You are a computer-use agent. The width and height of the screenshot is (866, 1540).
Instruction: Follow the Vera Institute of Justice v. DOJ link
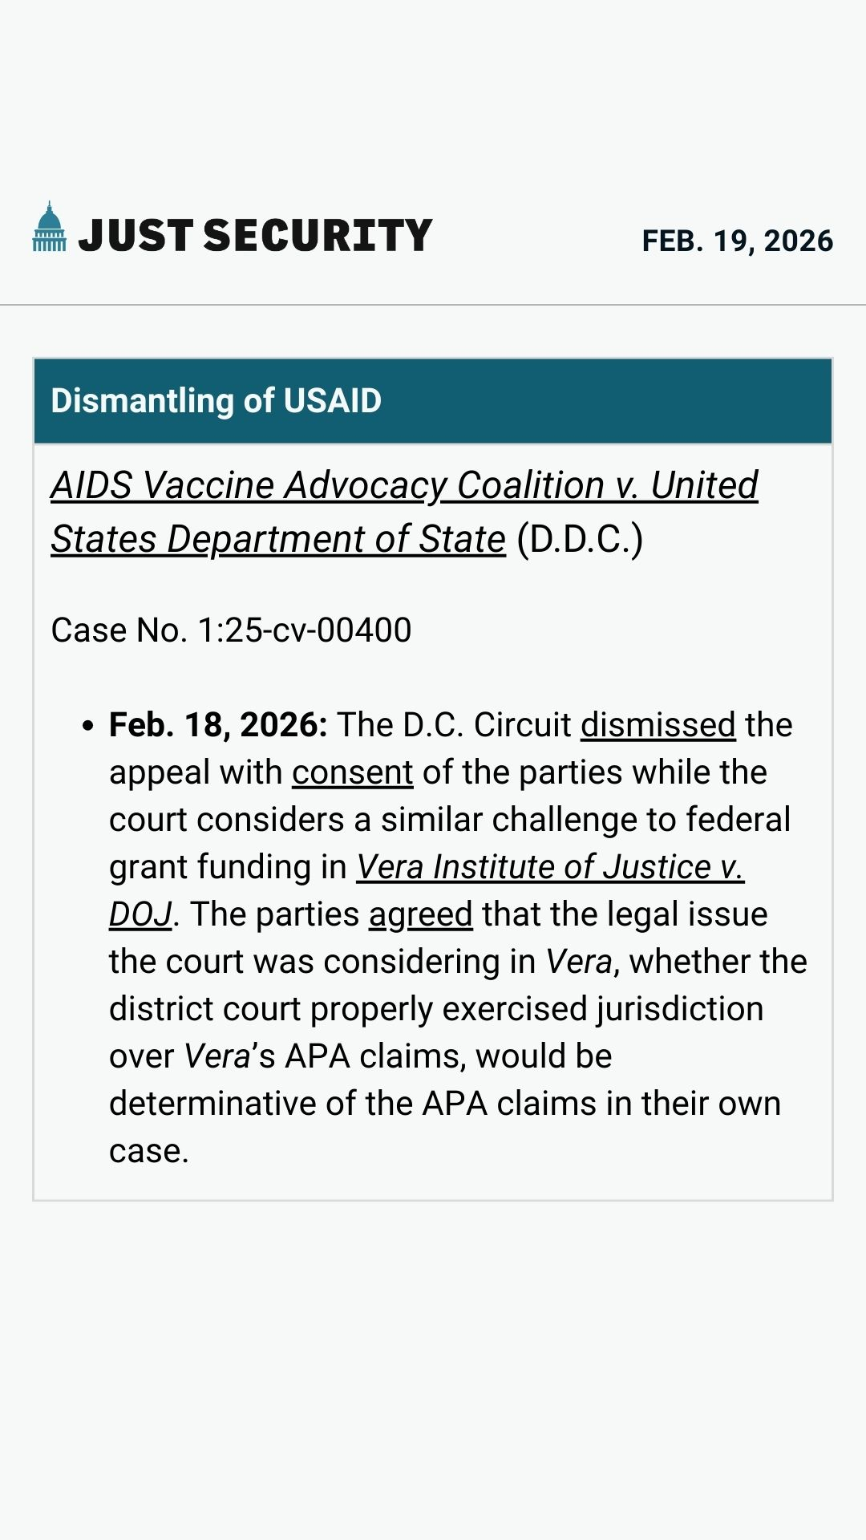click(x=550, y=867)
